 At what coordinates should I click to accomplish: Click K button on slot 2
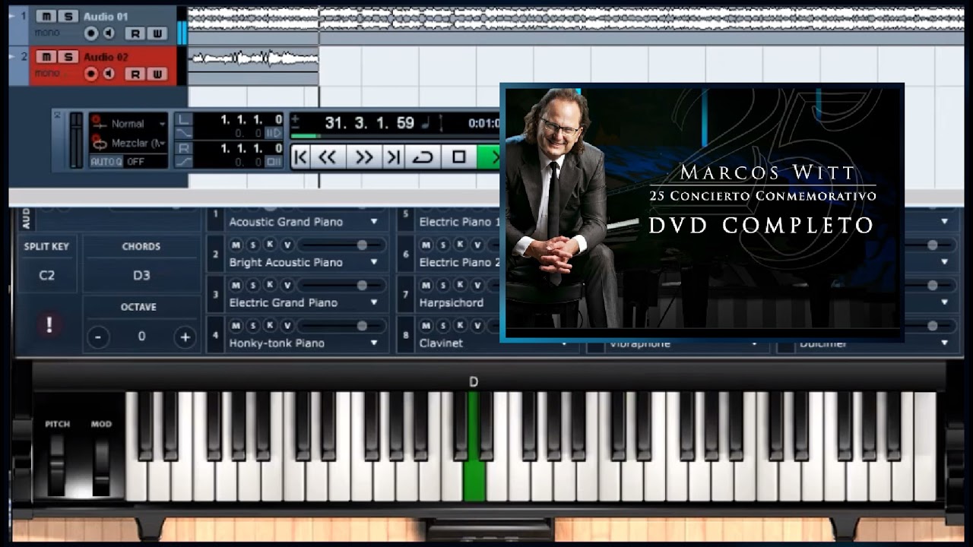pos(270,245)
